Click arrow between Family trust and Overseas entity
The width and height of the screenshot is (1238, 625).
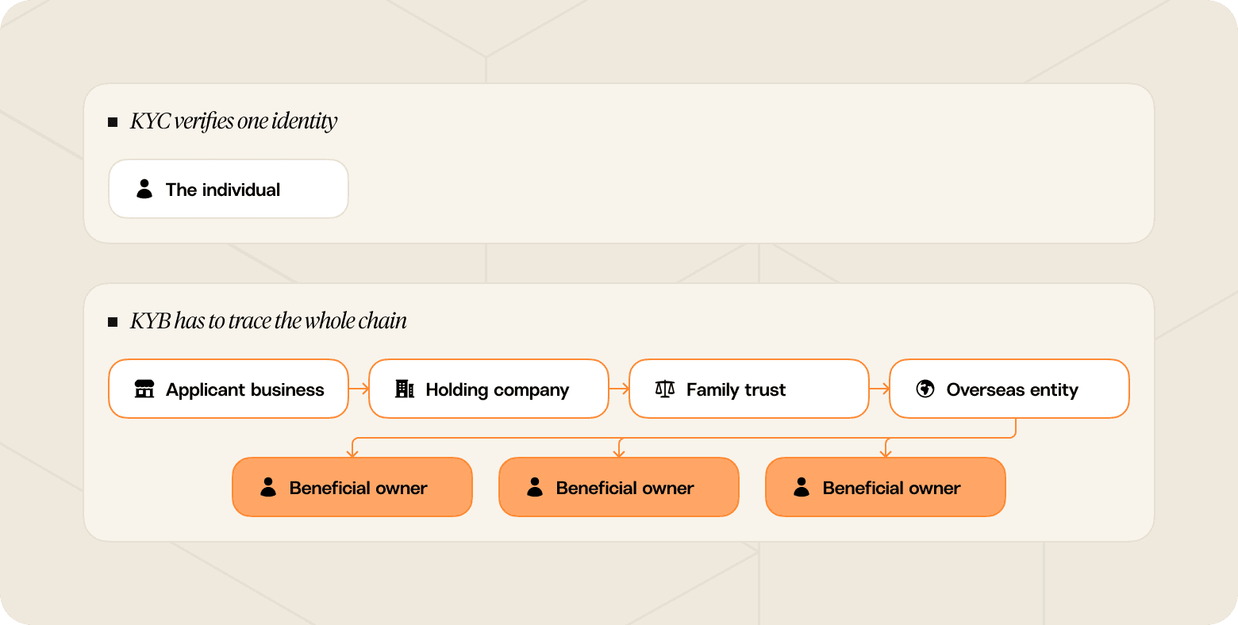tap(879, 389)
